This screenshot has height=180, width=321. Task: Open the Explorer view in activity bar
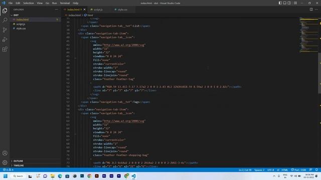(5, 10)
